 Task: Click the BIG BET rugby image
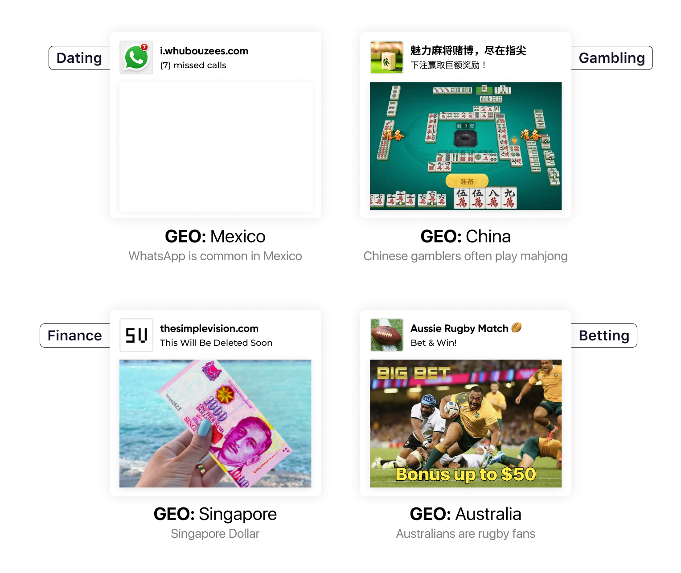pyautogui.click(x=466, y=423)
